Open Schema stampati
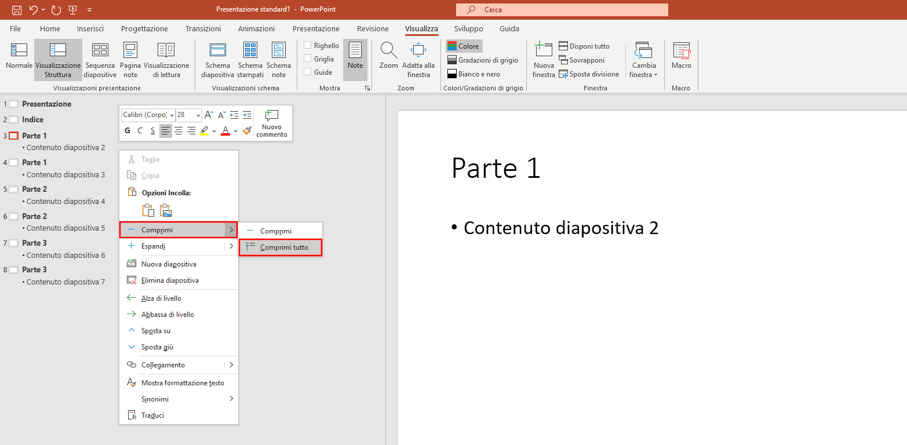 250,60
